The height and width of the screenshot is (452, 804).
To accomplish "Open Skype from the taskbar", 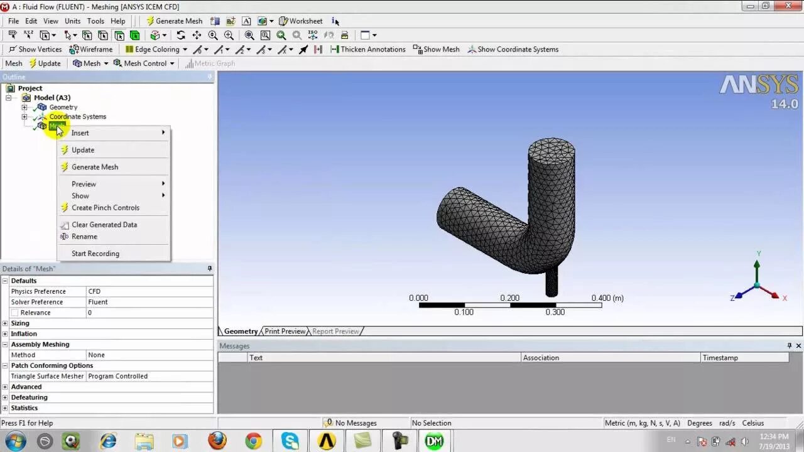I will point(290,441).
